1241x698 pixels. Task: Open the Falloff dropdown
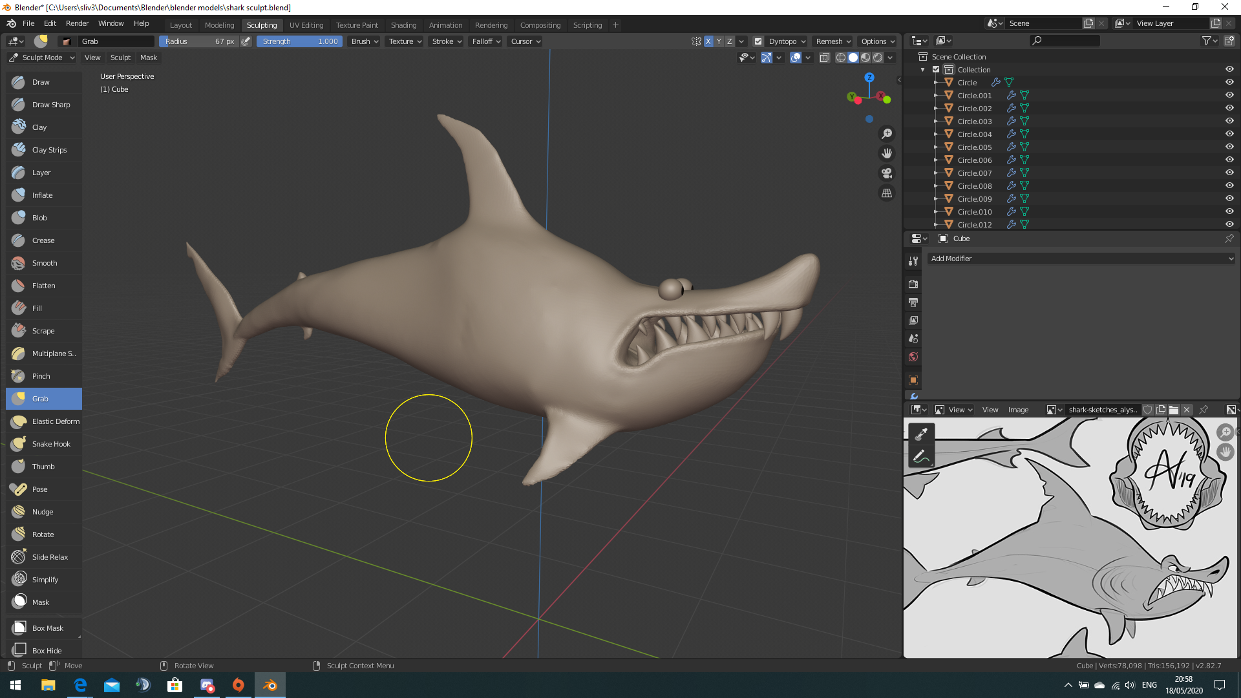coord(486,41)
